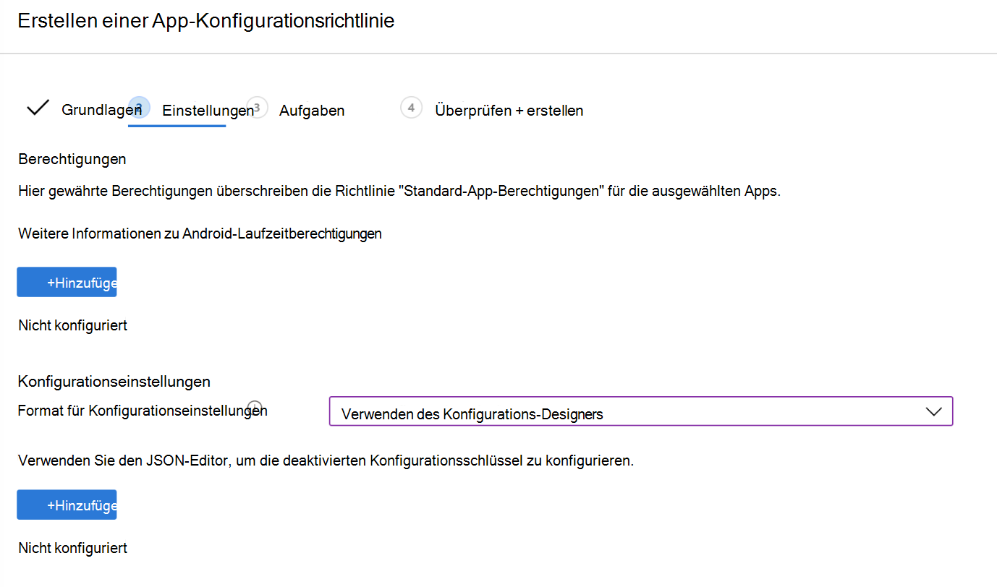Click the Format für Konfigurationseinstellungen label
The width and height of the screenshot is (997, 587).
(x=143, y=411)
